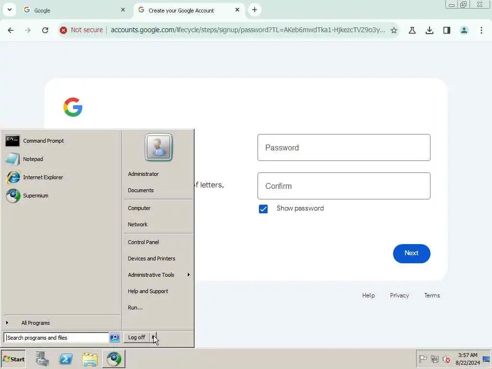Click the Show desktop icon in tray
This screenshot has width=492, height=369.
[486, 359]
